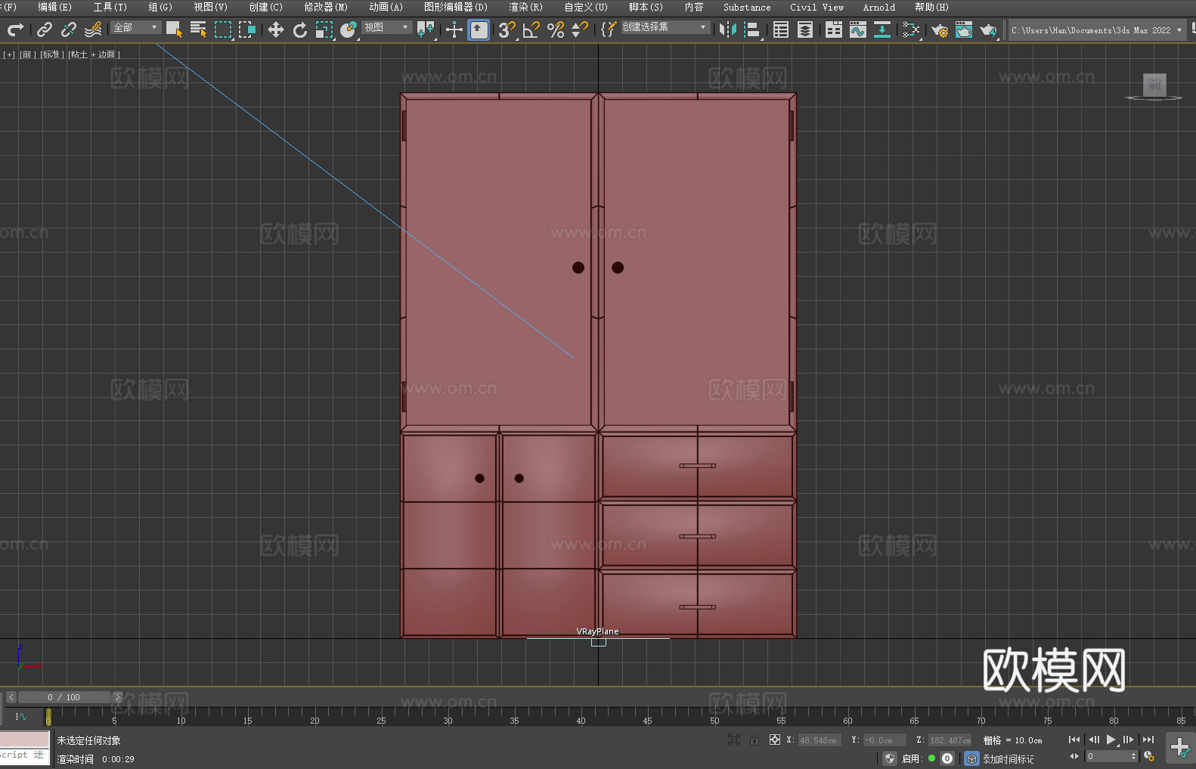Show the Ribbon toggle icon

pyautogui.click(x=834, y=29)
